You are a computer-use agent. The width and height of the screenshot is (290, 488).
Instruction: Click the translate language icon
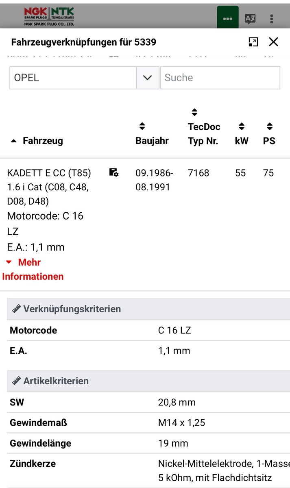click(x=250, y=18)
